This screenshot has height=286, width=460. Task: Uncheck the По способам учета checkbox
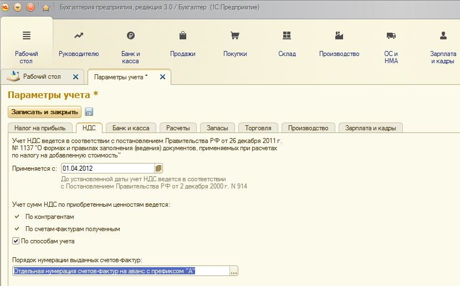click(16, 241)
